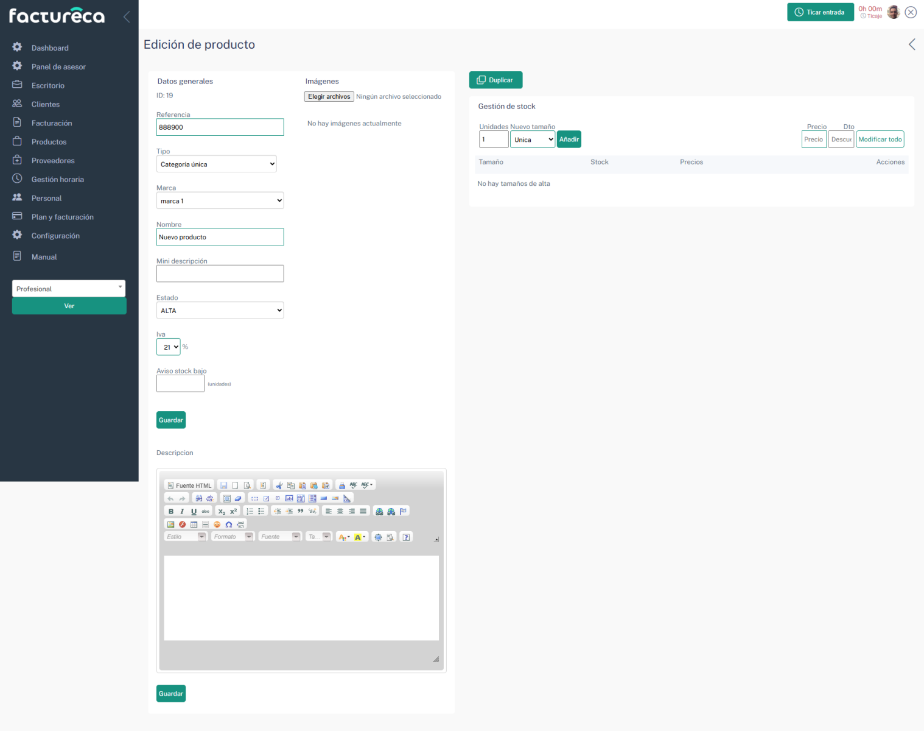Screen dimensions: 924x731
Task: Click the editor radio button form-element icon
Action: [278, 498]
